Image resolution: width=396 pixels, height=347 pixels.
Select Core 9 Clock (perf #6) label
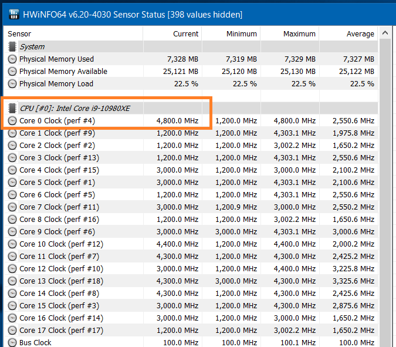tap(57, 231)
